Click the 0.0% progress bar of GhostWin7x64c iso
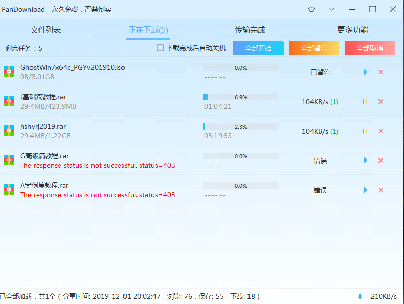The image size is (404, 304). pos(241,68)
